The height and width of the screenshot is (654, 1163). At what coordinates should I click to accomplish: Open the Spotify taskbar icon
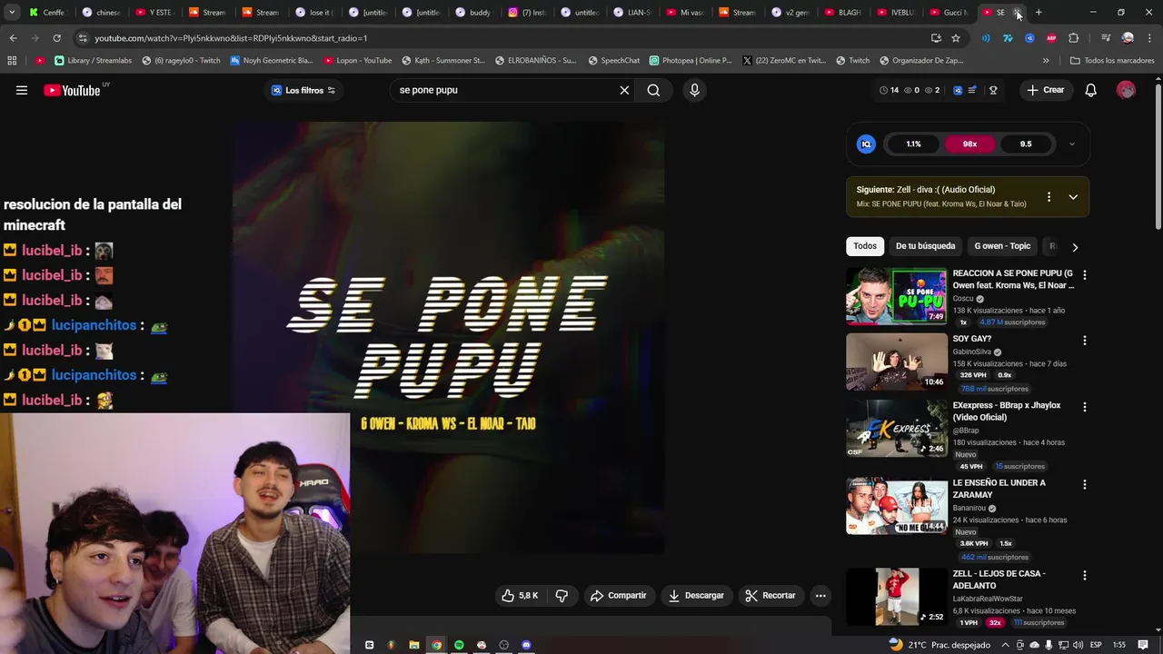click(459, 645)
